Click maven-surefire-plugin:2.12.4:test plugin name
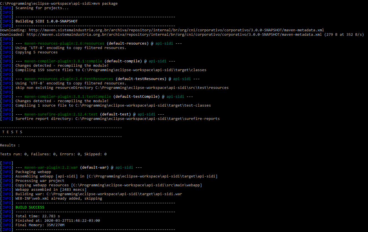368x232 pixels. pyautogui.click(x=61, y=114)
